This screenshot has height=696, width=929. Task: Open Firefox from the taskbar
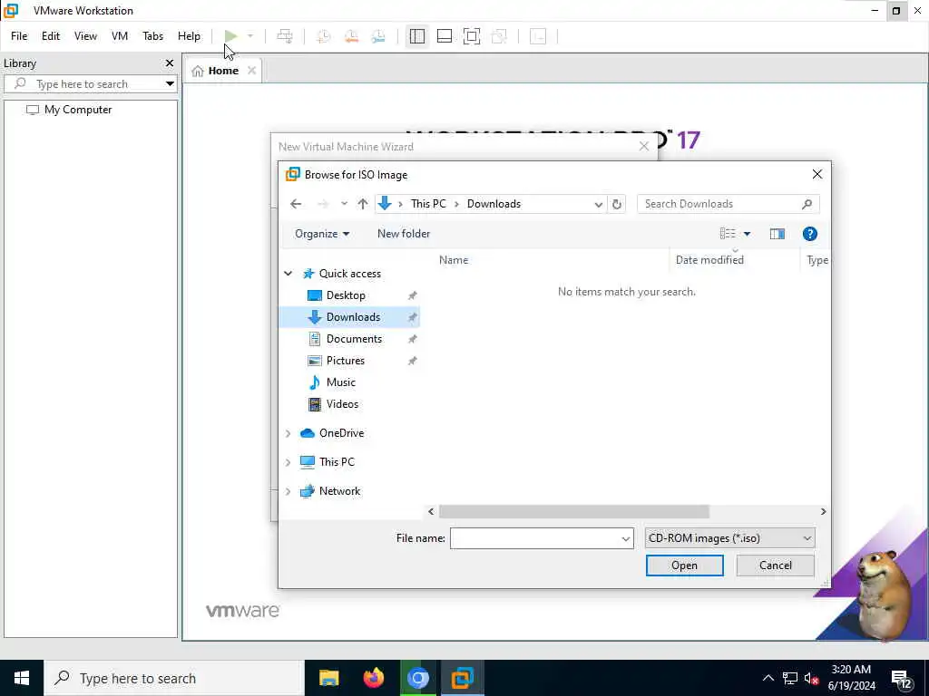point(373,678)
